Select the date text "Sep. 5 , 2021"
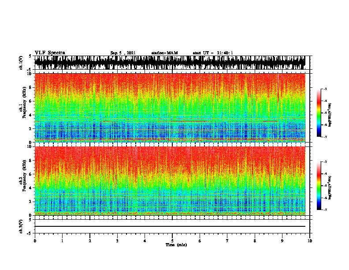The image size is (349, 270). 123,53
